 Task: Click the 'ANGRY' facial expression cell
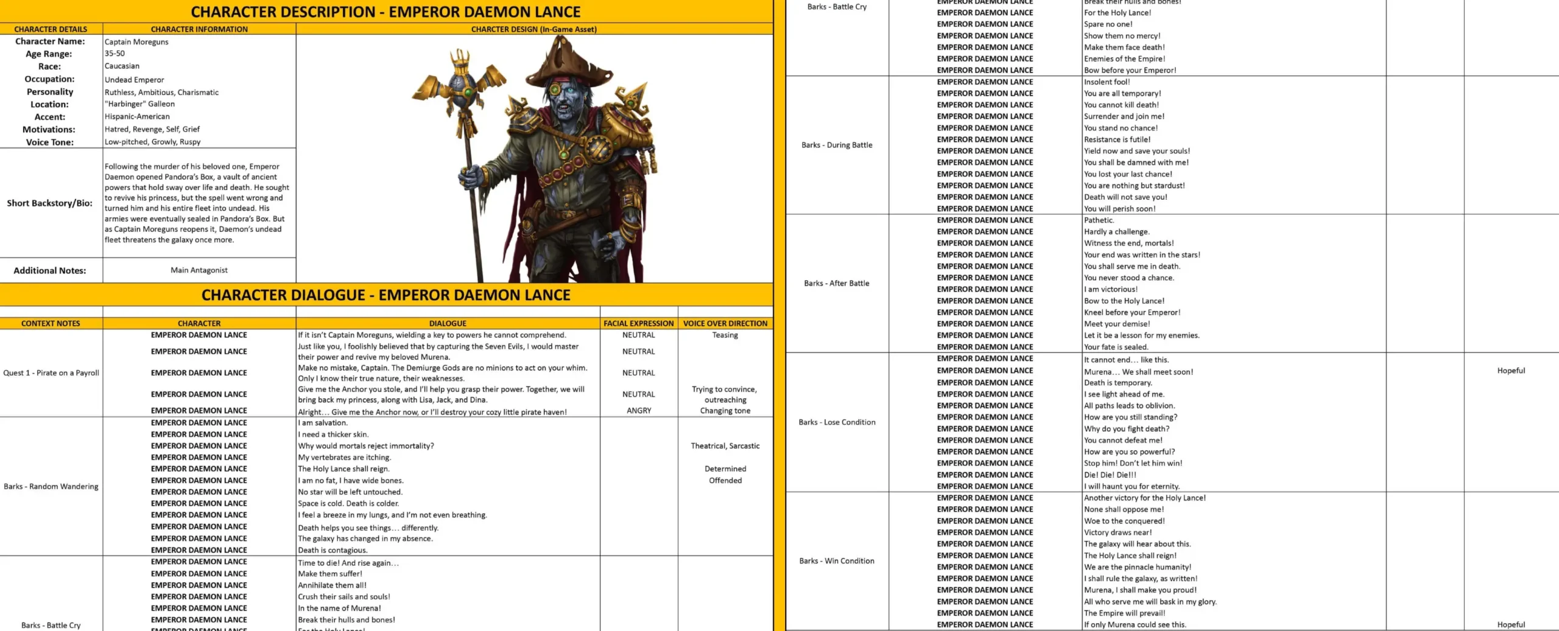pyautogui.click(x=638, y=411)
